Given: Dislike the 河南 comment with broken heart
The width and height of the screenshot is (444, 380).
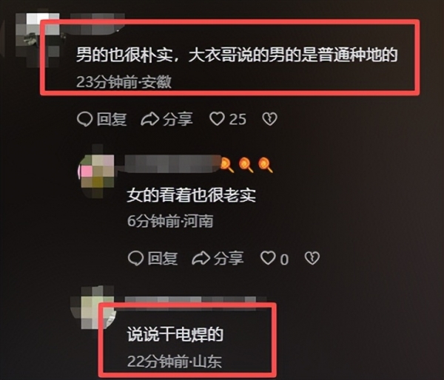Looking at the screenshot, I should [312, 258].
